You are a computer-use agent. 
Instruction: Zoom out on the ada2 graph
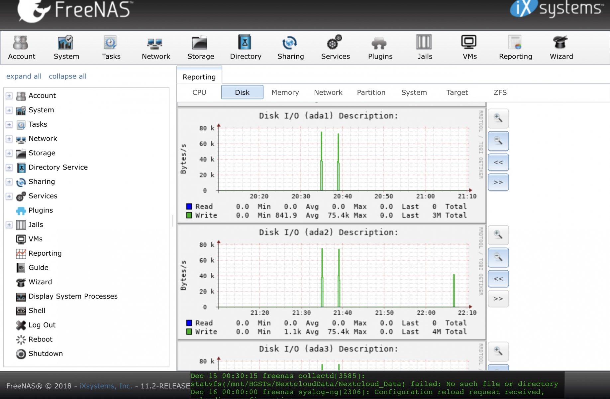[498, 257]
